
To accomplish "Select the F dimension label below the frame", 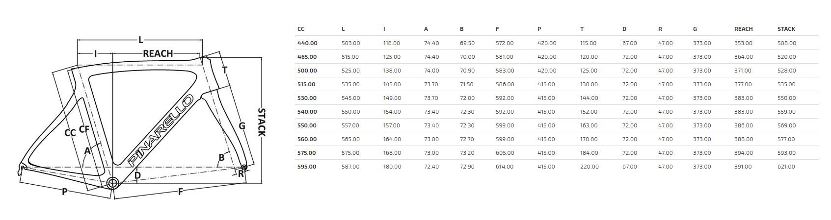I will point(180,192).
